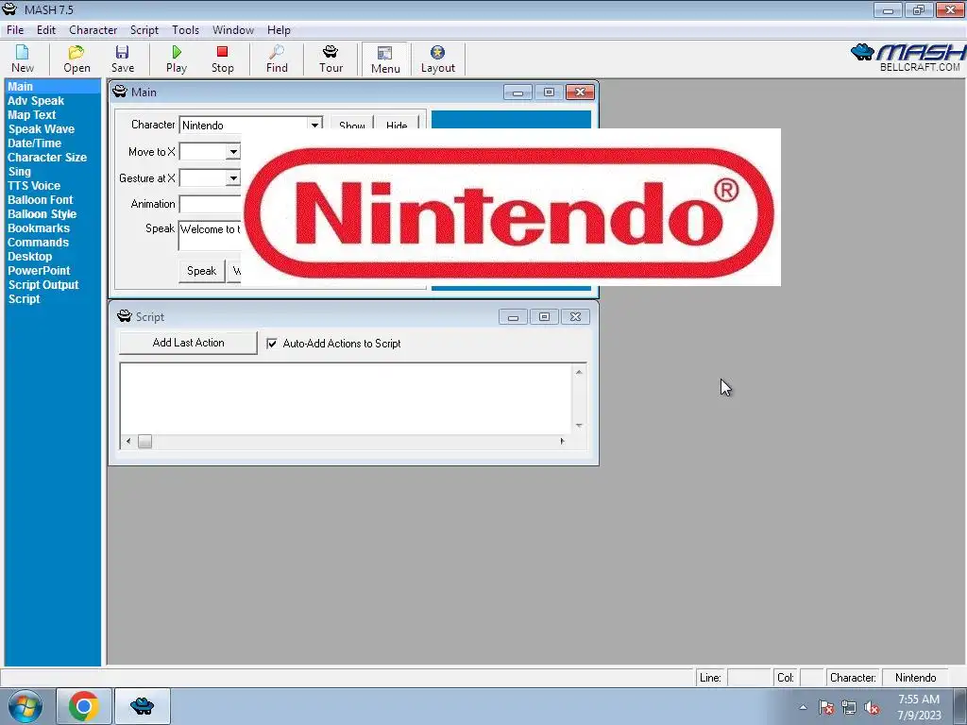Open a file with the Open icon
The image size is (967, 725).
click(76, 59)
